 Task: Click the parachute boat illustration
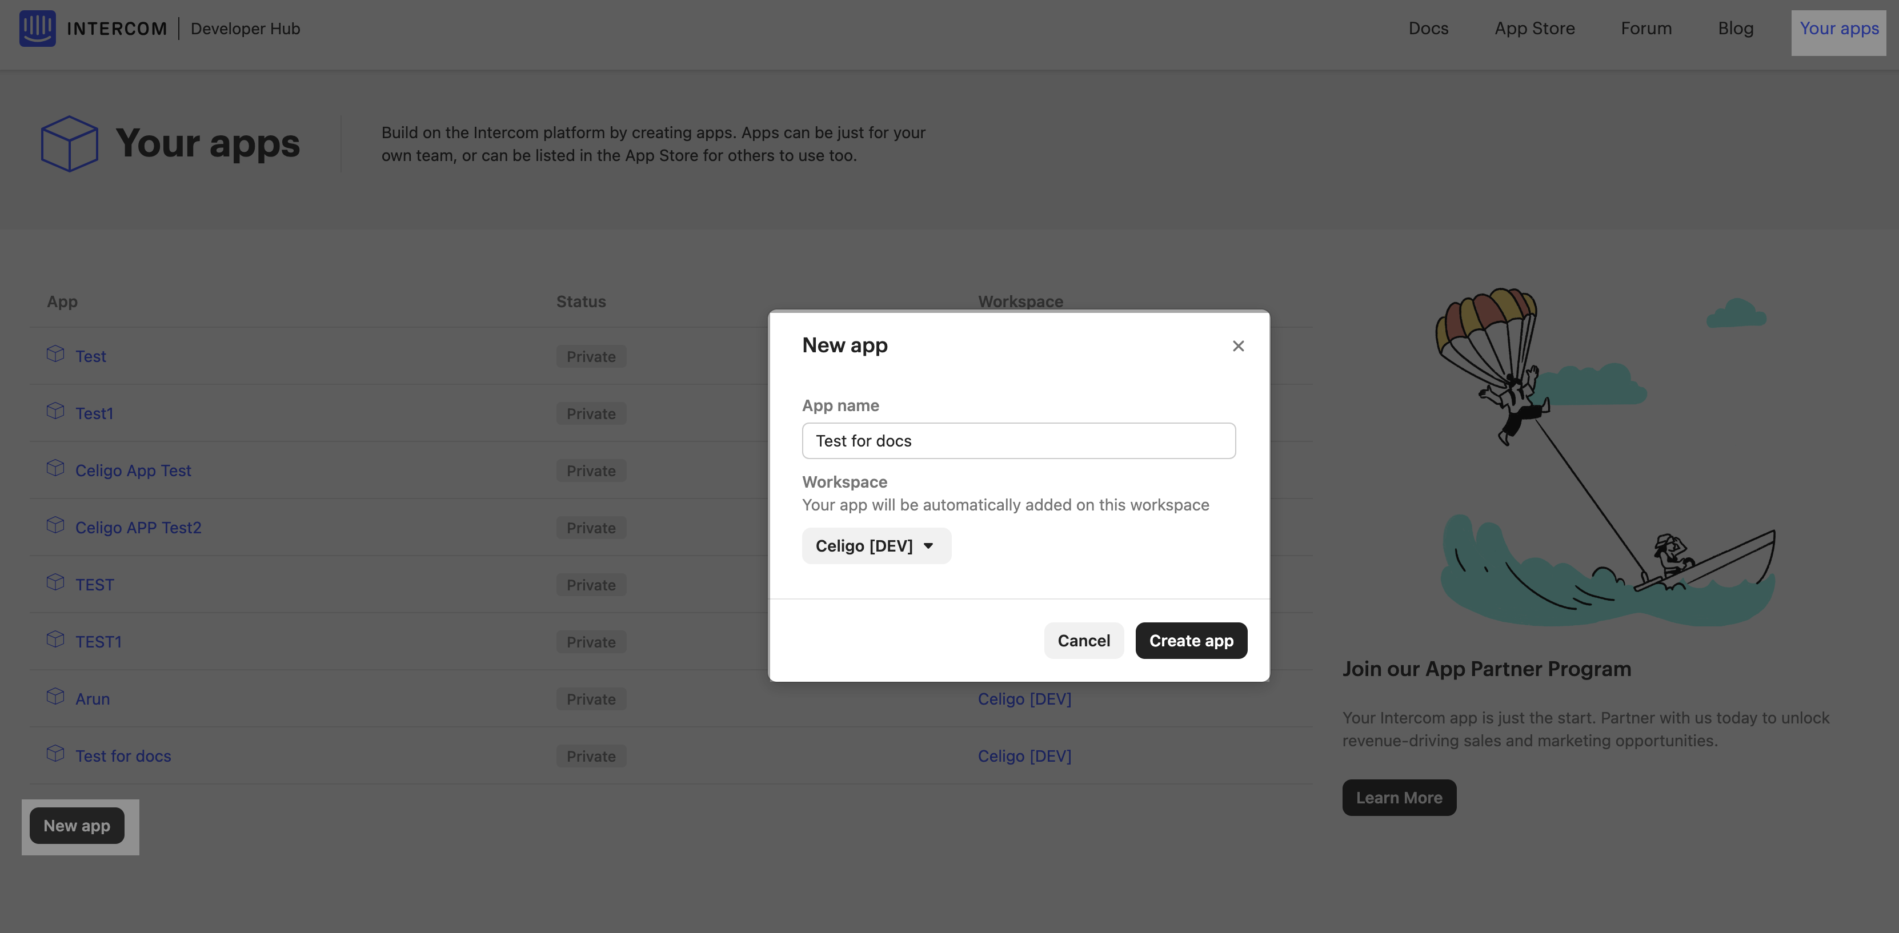1605,457
